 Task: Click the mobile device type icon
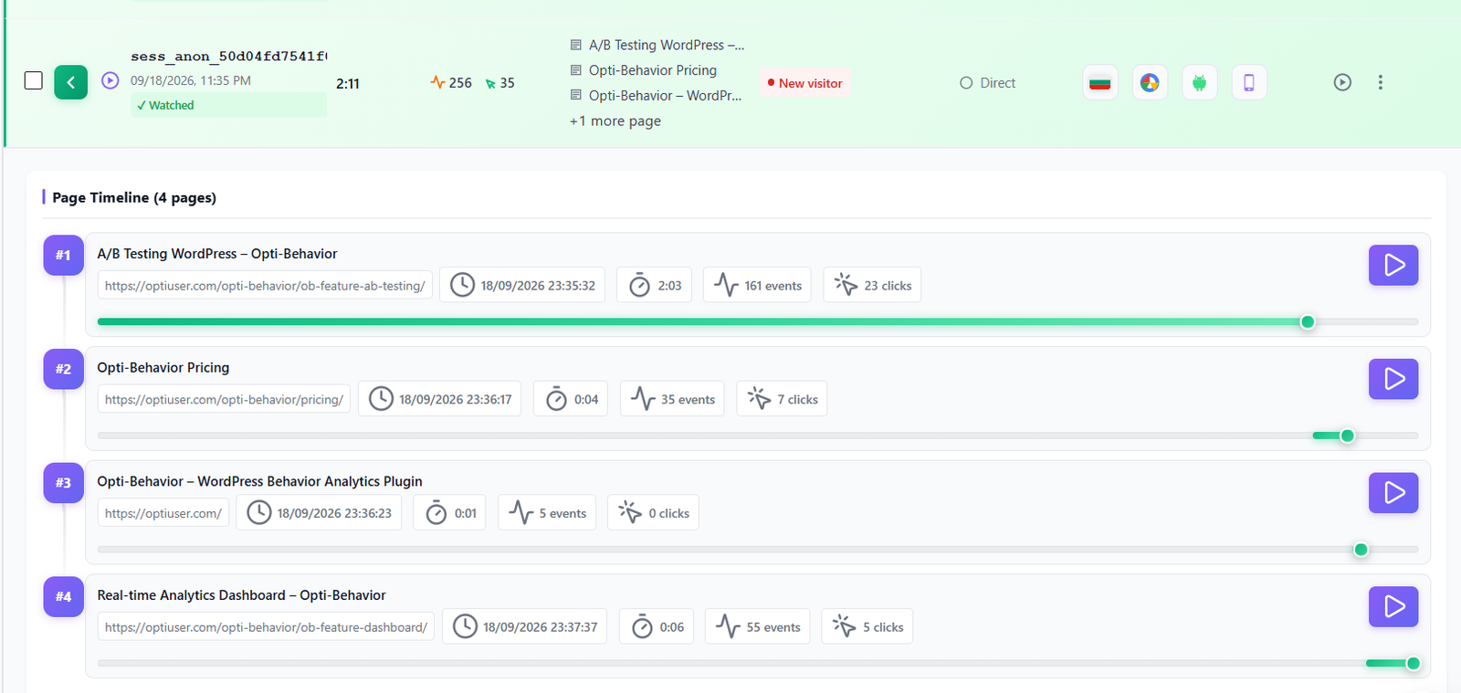coord(1249,83)
